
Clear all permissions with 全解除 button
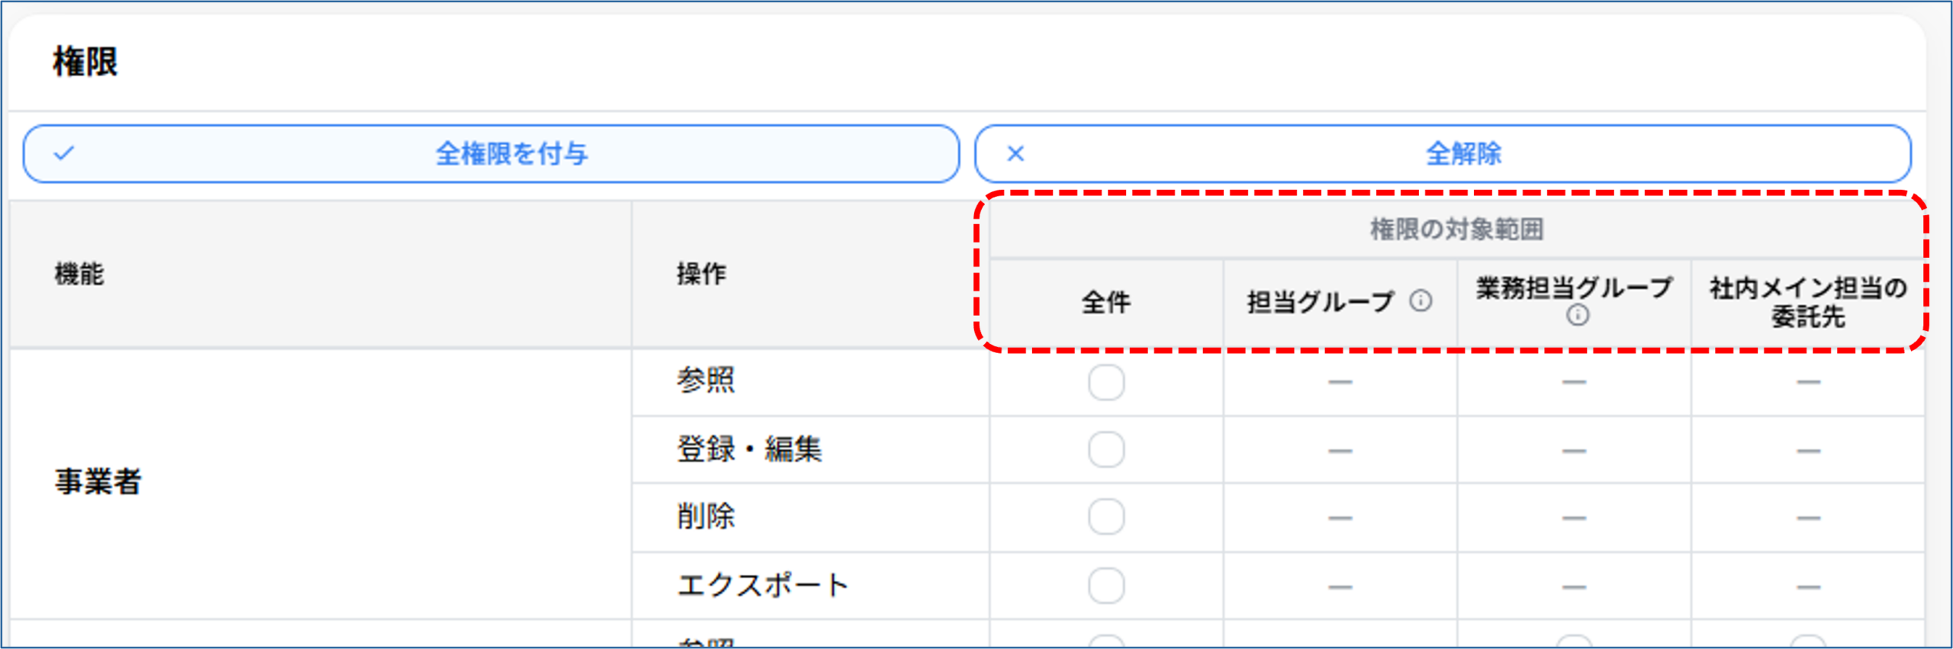[x=1443, y=153]
